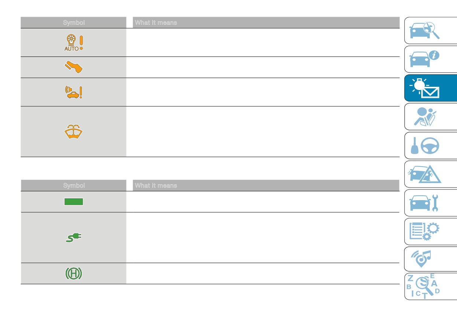Click the windscreen washer fluid symbol

point(74,131)
